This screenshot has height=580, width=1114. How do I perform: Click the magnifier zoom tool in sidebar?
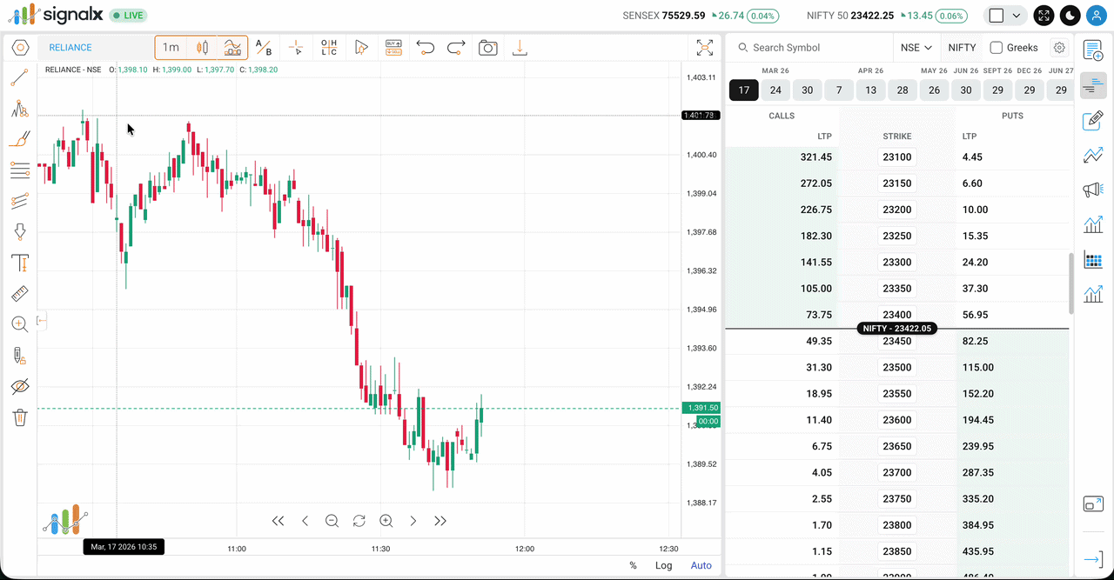(x=19, y=324)
